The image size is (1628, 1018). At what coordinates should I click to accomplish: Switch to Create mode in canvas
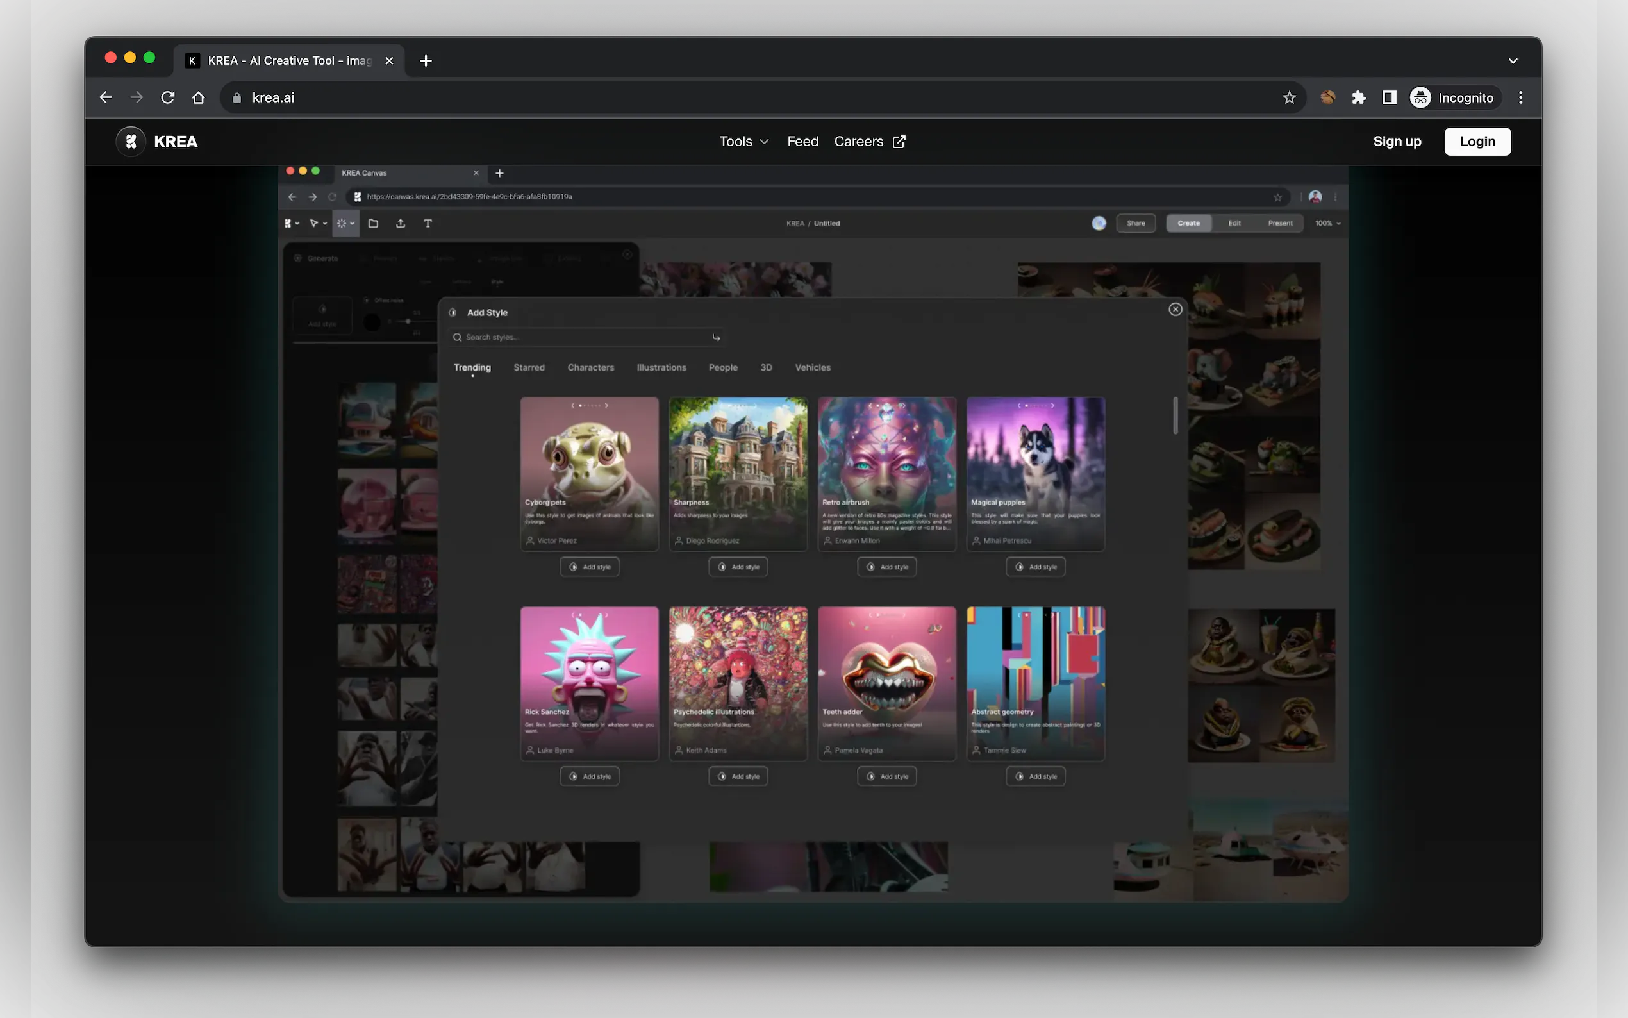pyautogui.click(x=1188, y=224)
